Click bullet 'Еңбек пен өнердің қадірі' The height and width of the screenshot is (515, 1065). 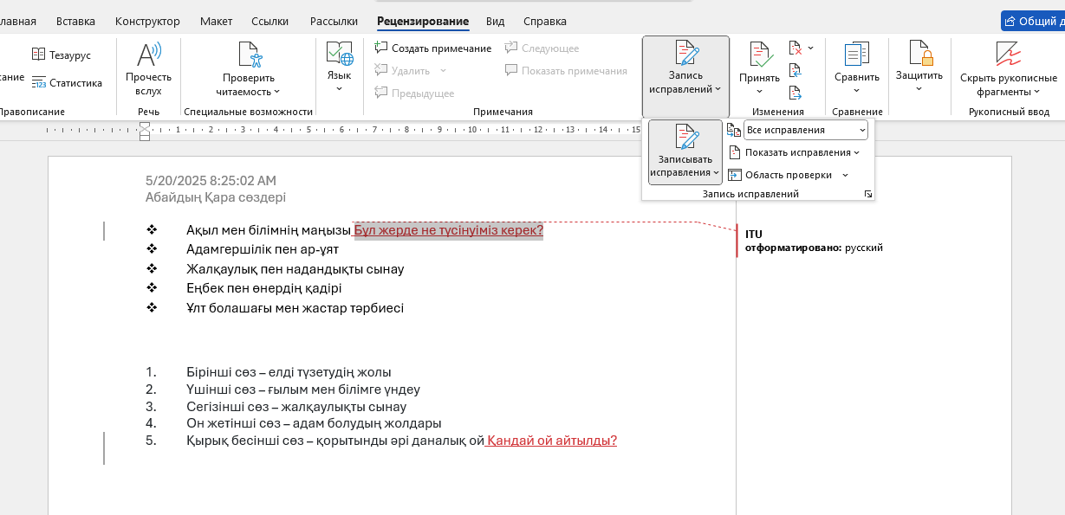point(264,288)
